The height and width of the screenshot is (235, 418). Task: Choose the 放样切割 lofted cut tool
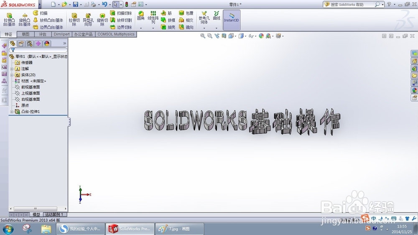point(121,20)
